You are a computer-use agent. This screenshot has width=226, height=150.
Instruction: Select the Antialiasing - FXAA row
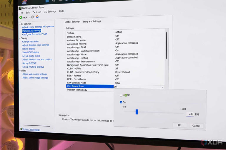click(x=115, y=47)
